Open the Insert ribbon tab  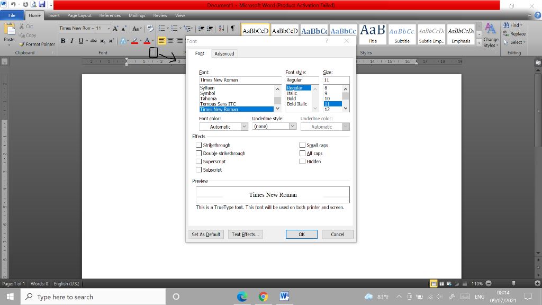point(54,15)
